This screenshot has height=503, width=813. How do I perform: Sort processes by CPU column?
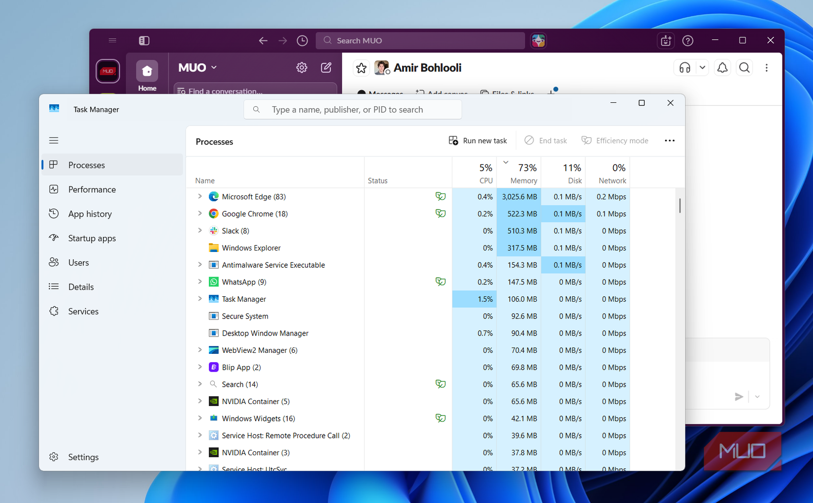click(x=474, y=173)
